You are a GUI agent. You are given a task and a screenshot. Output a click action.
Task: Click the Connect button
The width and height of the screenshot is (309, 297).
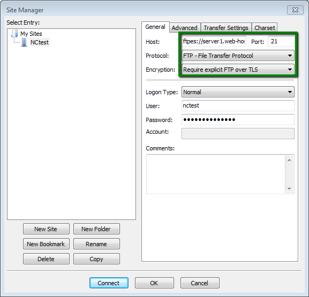tap(109, 283)
